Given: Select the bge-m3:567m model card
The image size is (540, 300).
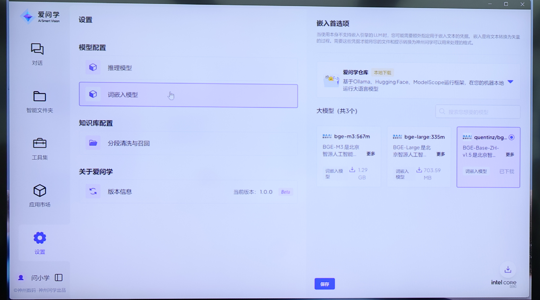Looking at the screenshot, I should click(349, 157).
